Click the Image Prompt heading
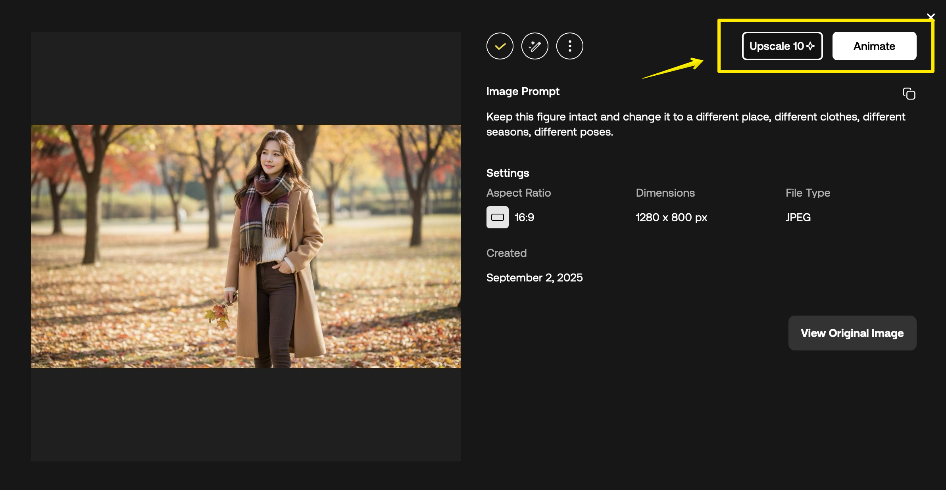946x490 pixels. (x=523, y=91)
